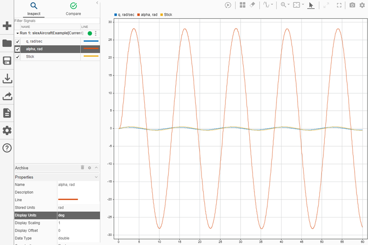
Task: Open Run 1 three-dot options menu
Action: click(96, 34)
